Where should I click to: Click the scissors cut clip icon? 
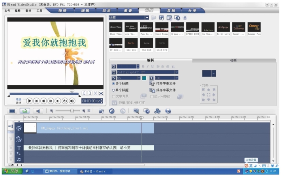tap(95, 93)
